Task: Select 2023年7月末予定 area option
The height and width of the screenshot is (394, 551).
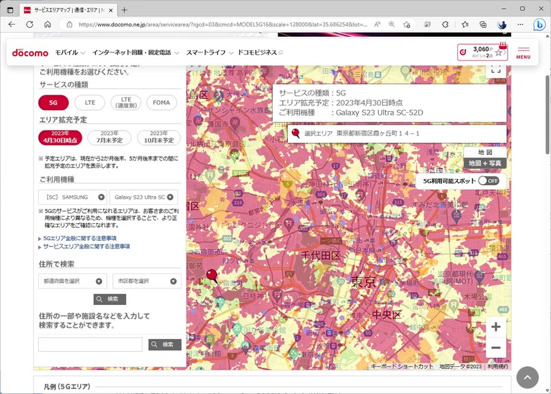Action: click(110, 137)
